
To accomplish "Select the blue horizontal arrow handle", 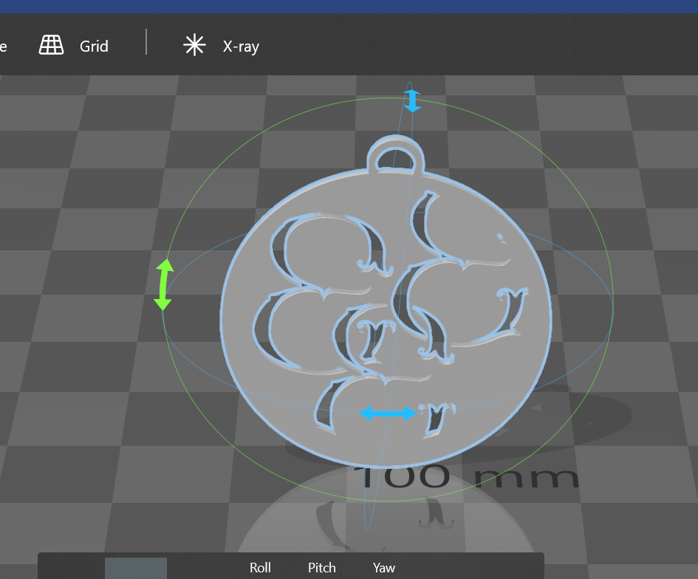I will pos(387,414).
